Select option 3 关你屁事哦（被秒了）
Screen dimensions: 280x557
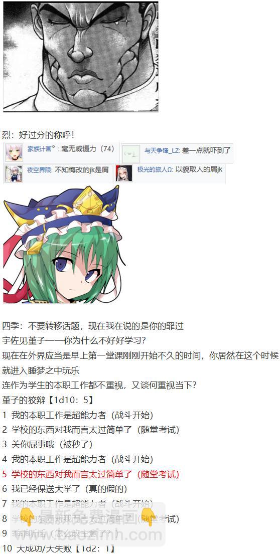47,445
